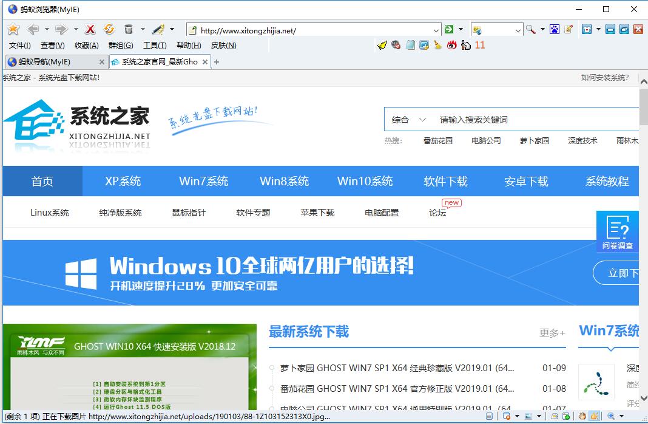Click the yellow paper plane icon
This screenshot has height=424, width=648.
click(382, 45)
